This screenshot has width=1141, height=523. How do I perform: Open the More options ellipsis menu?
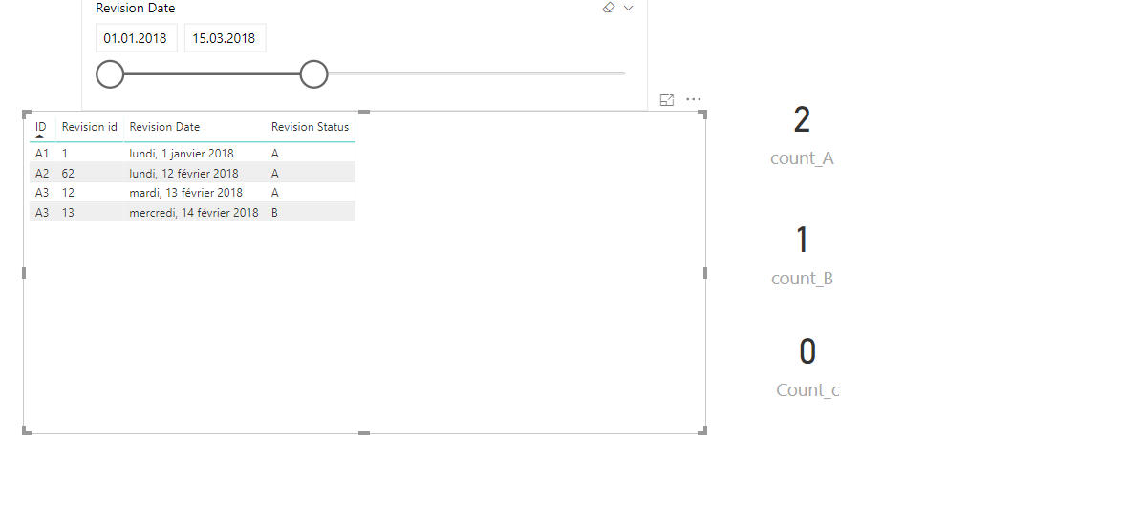694,99
